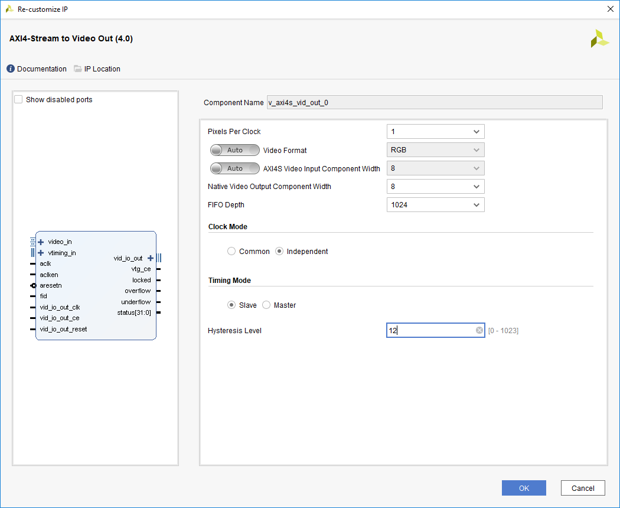Open the Video Format RGB dropdown
Viewport: 620px width, 508px height.
tap(435, 150)
